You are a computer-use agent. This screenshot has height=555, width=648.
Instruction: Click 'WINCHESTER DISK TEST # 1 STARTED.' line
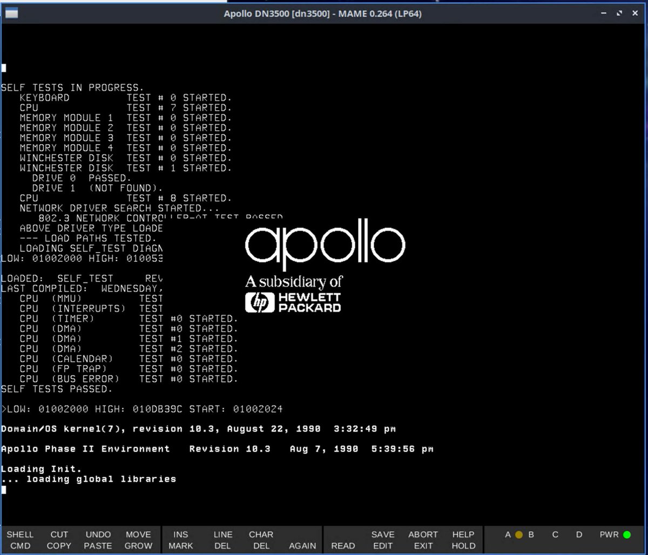point(125,168)
